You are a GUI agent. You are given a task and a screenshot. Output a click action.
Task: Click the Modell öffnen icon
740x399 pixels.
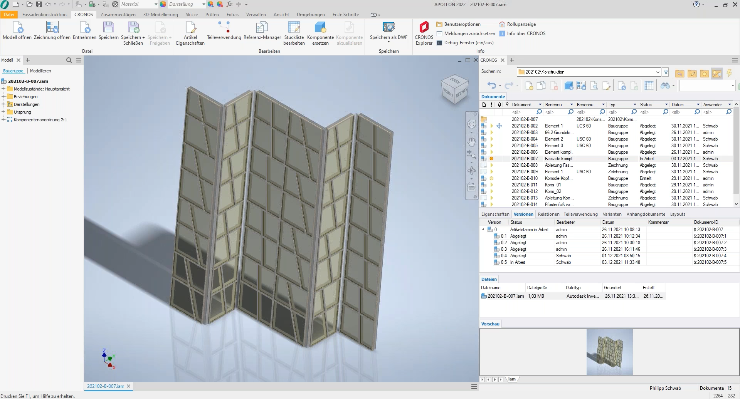click(17, 28)
